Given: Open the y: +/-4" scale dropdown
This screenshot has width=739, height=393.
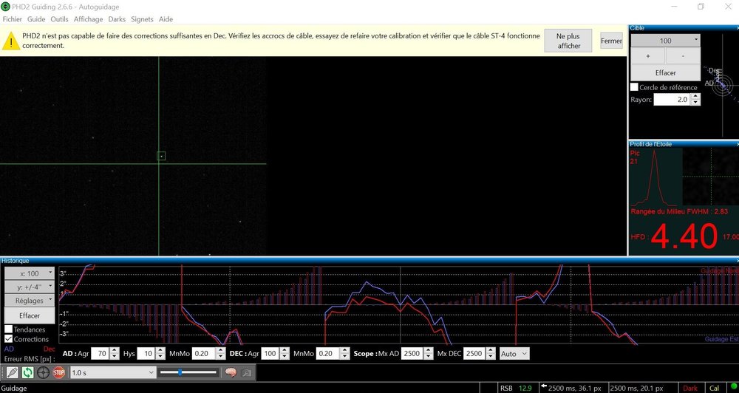Looking at the screenshot, I should click(30, 287).
